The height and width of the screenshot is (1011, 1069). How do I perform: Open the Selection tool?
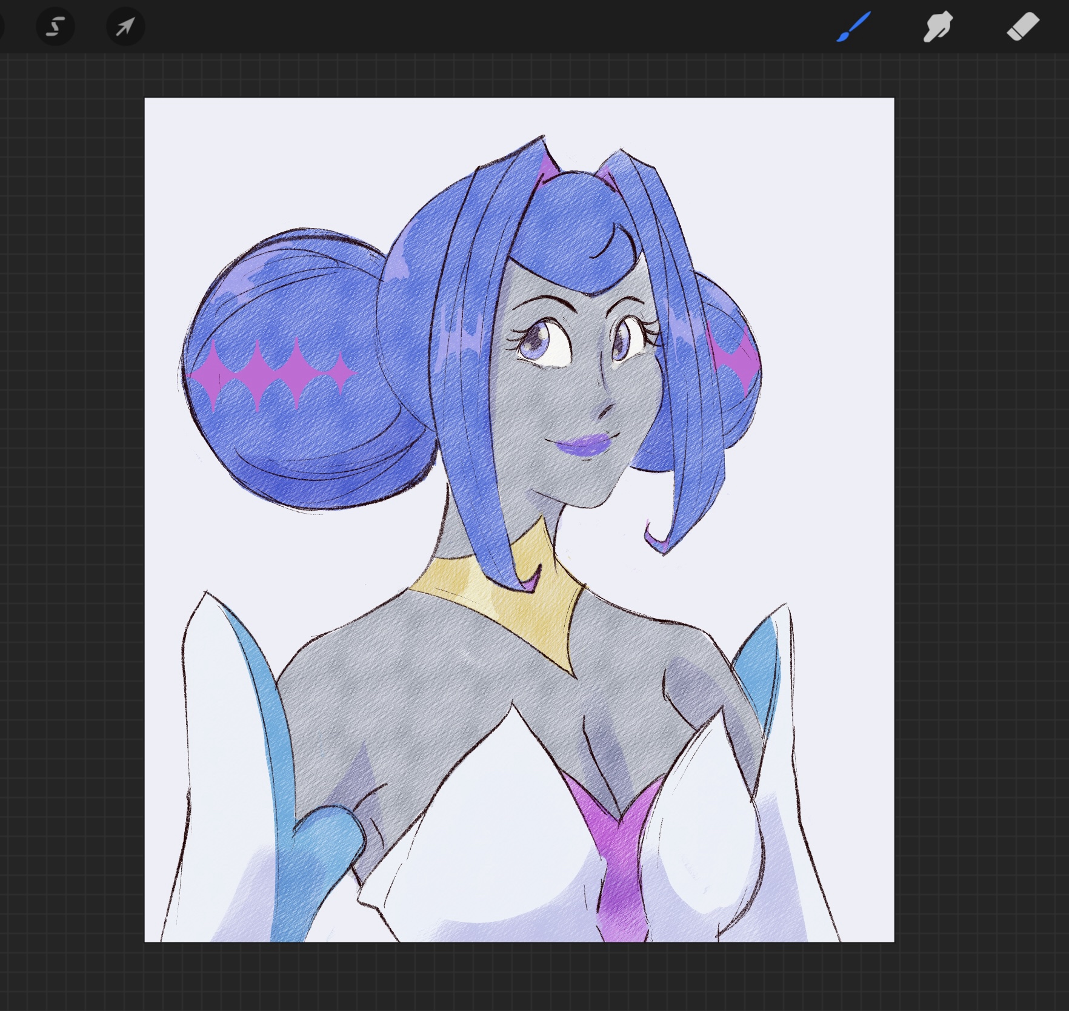tap(55, 27)
